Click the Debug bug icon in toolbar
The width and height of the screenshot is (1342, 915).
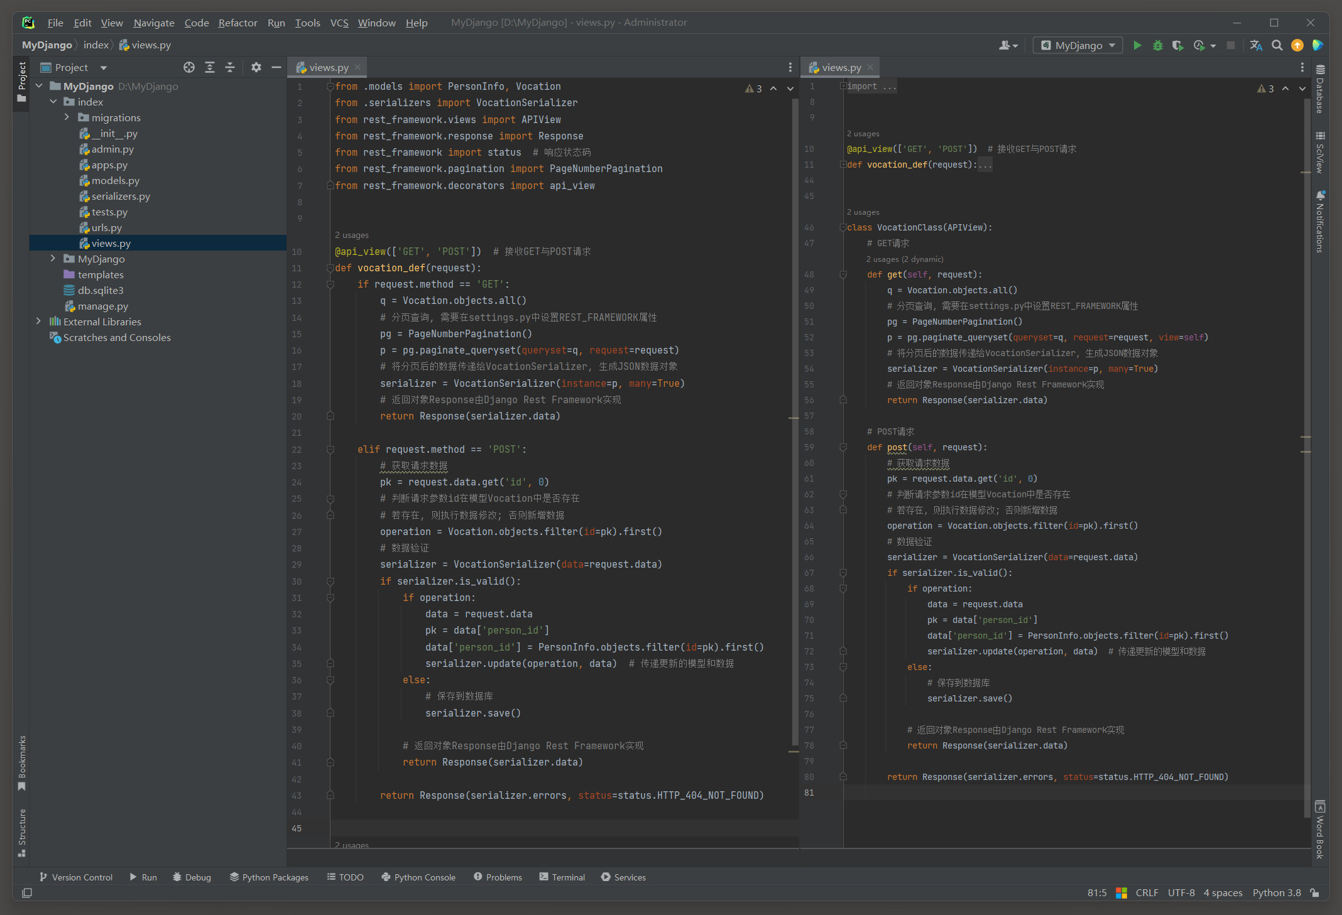click(1157, 45)
